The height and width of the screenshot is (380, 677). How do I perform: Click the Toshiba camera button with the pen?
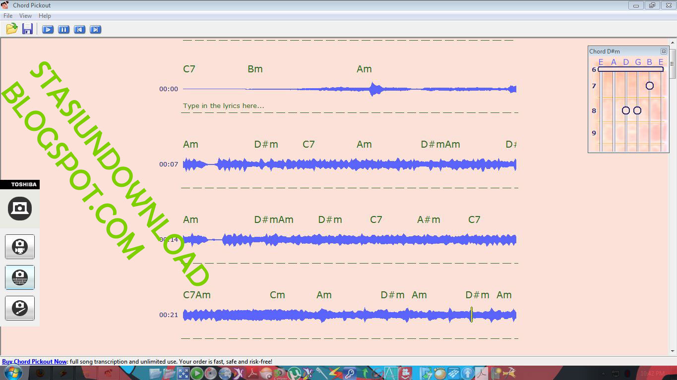tap(20, 308)
